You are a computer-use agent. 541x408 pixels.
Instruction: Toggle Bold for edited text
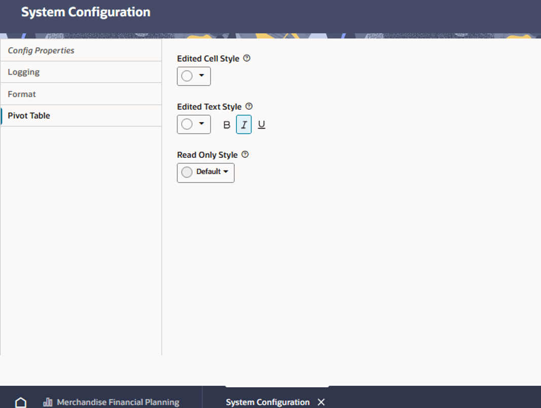227,125
